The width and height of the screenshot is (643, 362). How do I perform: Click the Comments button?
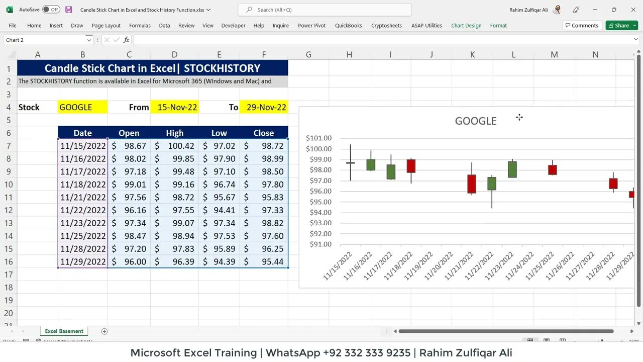582,26
